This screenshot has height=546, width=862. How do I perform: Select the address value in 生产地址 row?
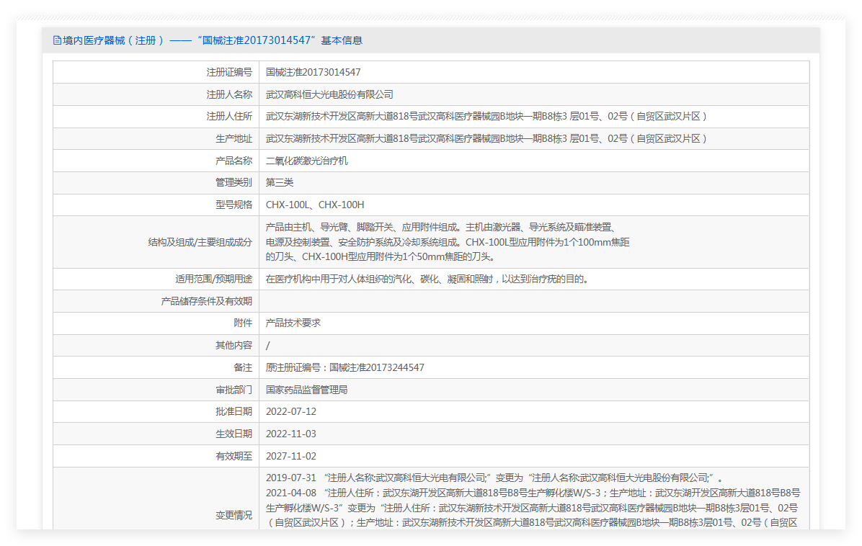click(x=486, y=138)
